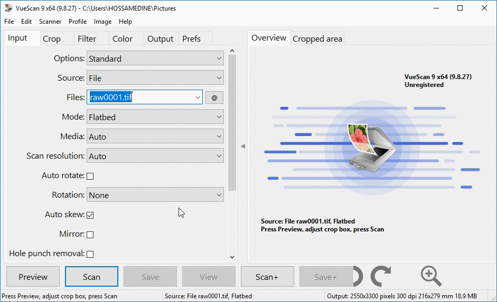Image resolution: width=497 pixels, height=302 pixels.
Task: Enable Hole punch removal checkbox
Action: click(x=90, y=254)
